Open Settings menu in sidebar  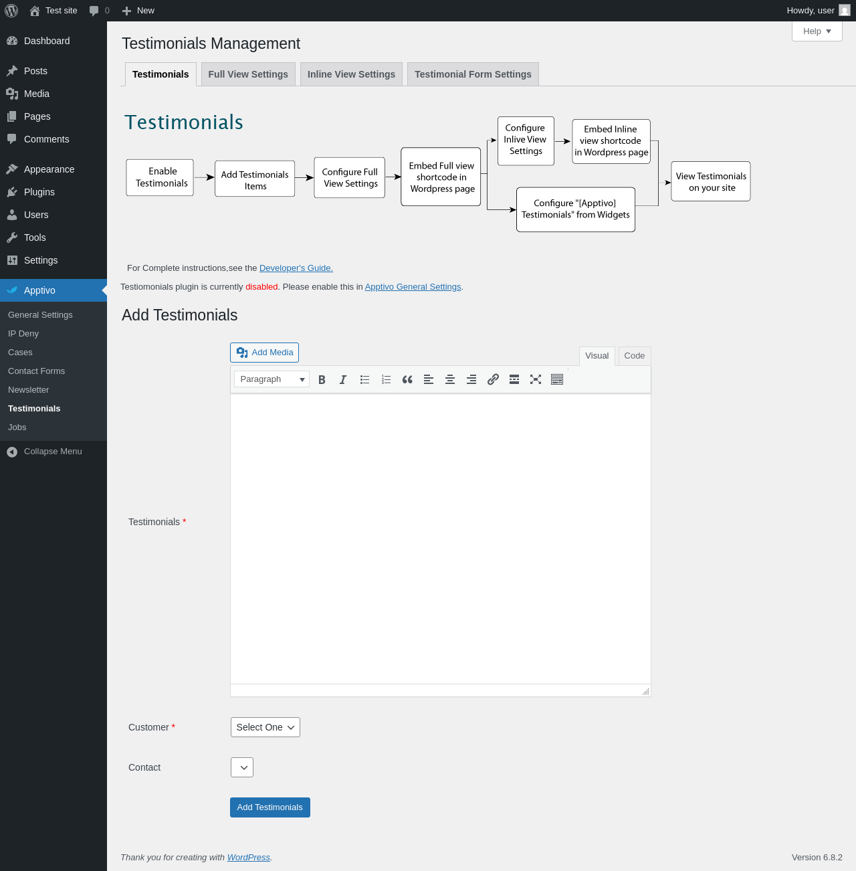click(53, 260)
